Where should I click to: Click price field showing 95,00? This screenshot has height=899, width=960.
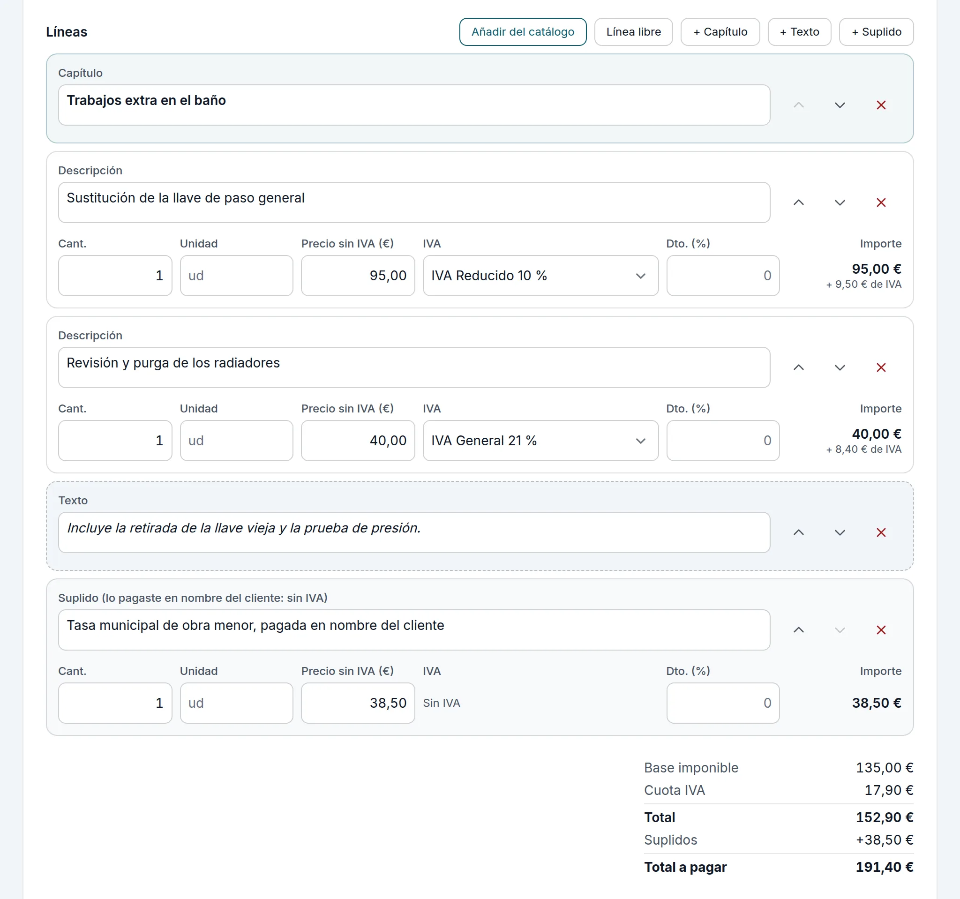pyautogui.click(x=358, y=276)
